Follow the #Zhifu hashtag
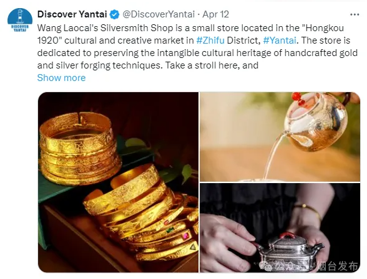367x279 pixels. pyautogui.click(x=210, y=40)
